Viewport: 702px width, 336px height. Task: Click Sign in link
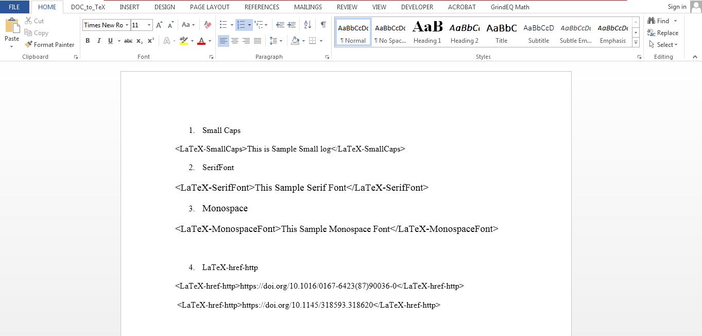click(677, 7)
